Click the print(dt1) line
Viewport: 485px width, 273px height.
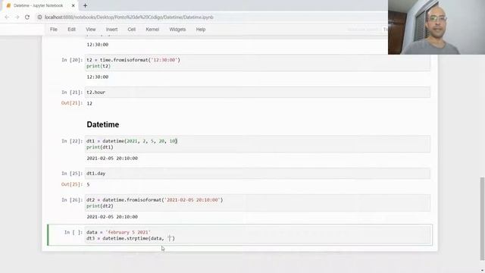[99, 147]
